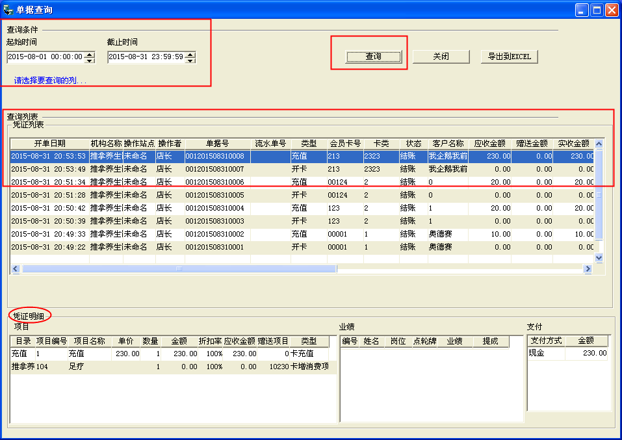Click 提成 header in 业绩 table

point(490,341)
